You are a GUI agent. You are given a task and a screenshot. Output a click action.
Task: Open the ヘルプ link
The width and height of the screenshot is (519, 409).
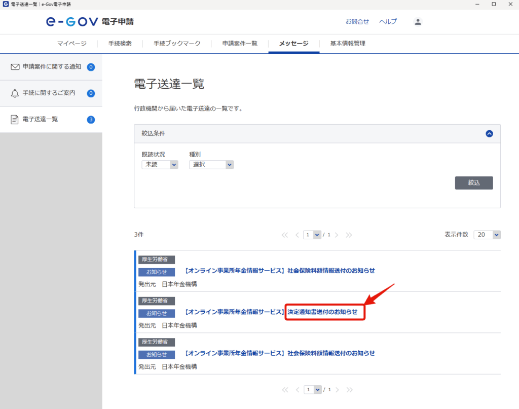pyautogui.click(x=388, y=22)
